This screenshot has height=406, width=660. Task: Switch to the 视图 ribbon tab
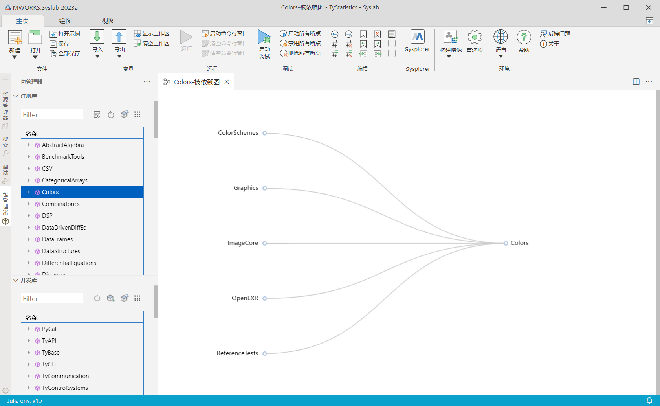click(108, 21)
